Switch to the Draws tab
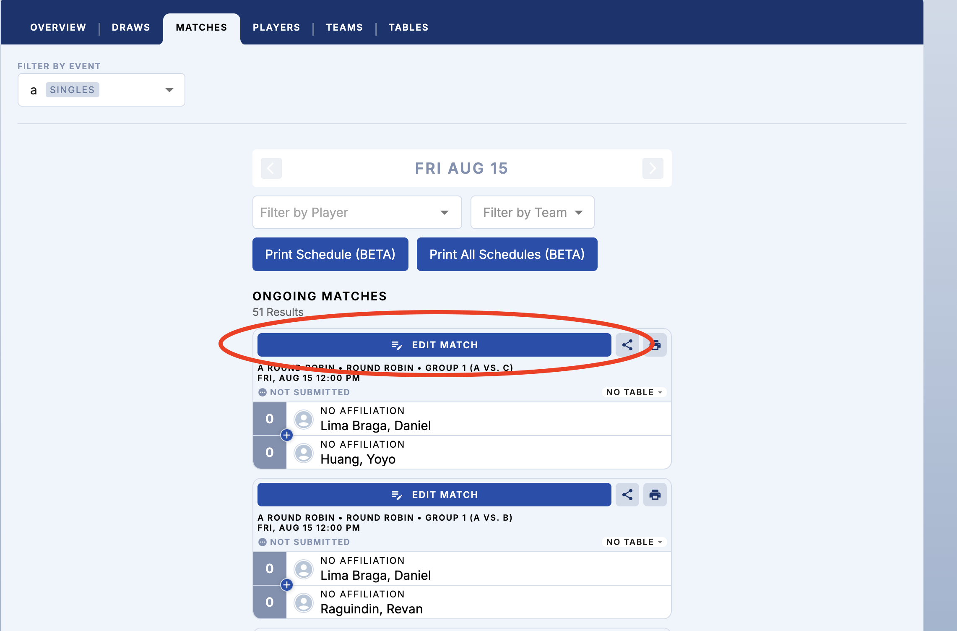 point(130,27)
